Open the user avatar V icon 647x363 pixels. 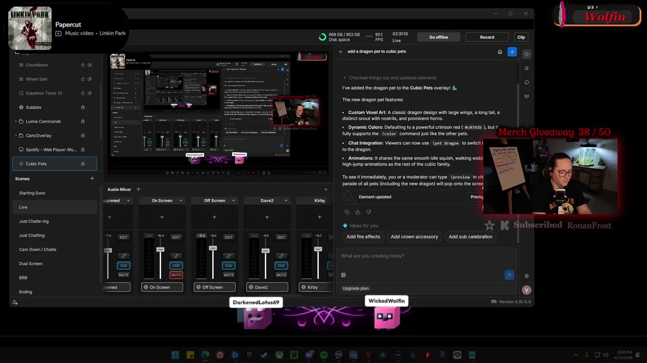pos(527,290)
